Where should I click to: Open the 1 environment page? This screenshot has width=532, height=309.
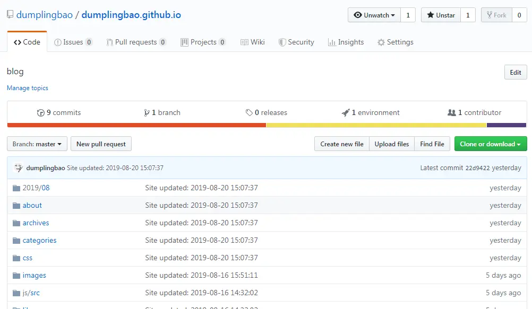tap(371, 112)
